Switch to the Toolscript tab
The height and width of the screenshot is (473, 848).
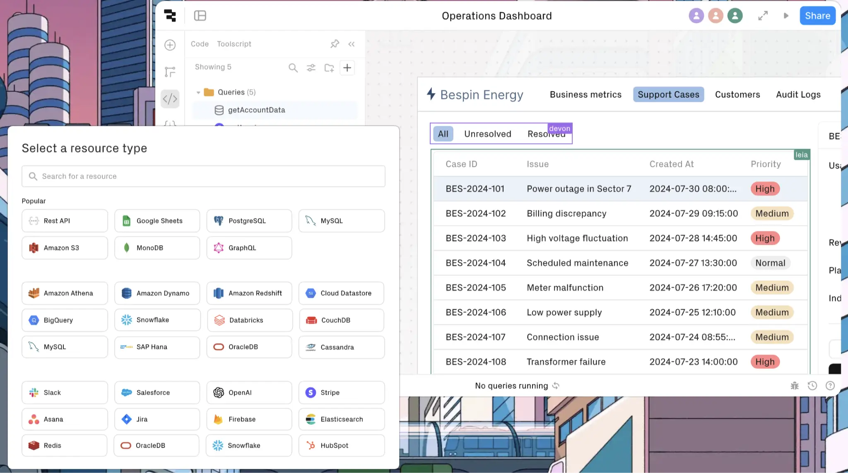(x=234, y=44)
